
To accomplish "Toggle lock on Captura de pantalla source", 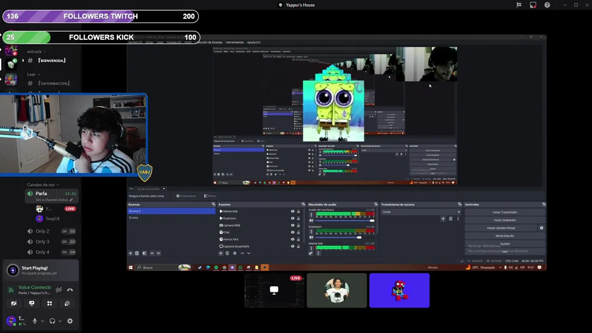I will pos(298,246).
